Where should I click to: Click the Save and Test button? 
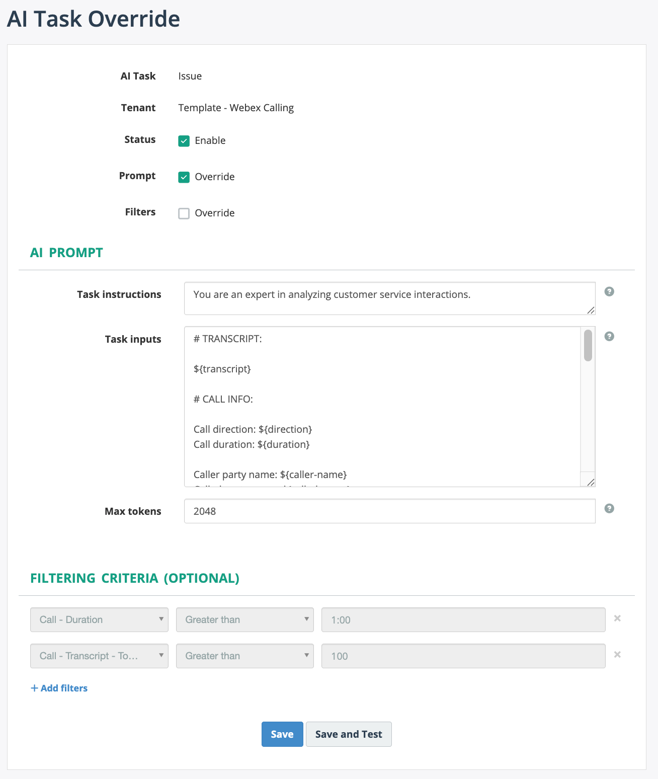(x=349, y=734)
